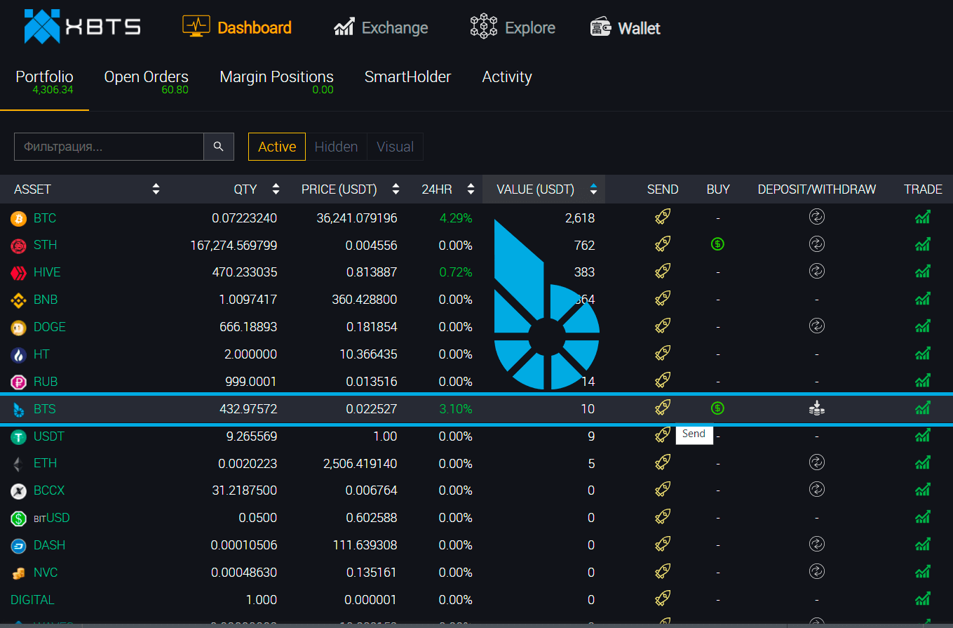Open the HIVE asset link

pyautogui.click(x=47, y=272)
